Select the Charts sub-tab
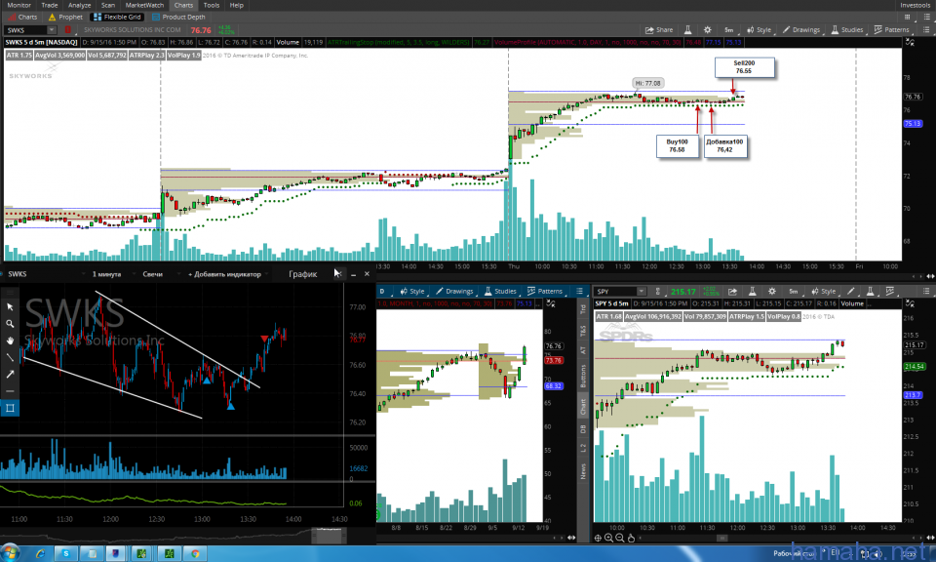Image resolution: width=936 pixels, height=562 pixels. point(22,17)
